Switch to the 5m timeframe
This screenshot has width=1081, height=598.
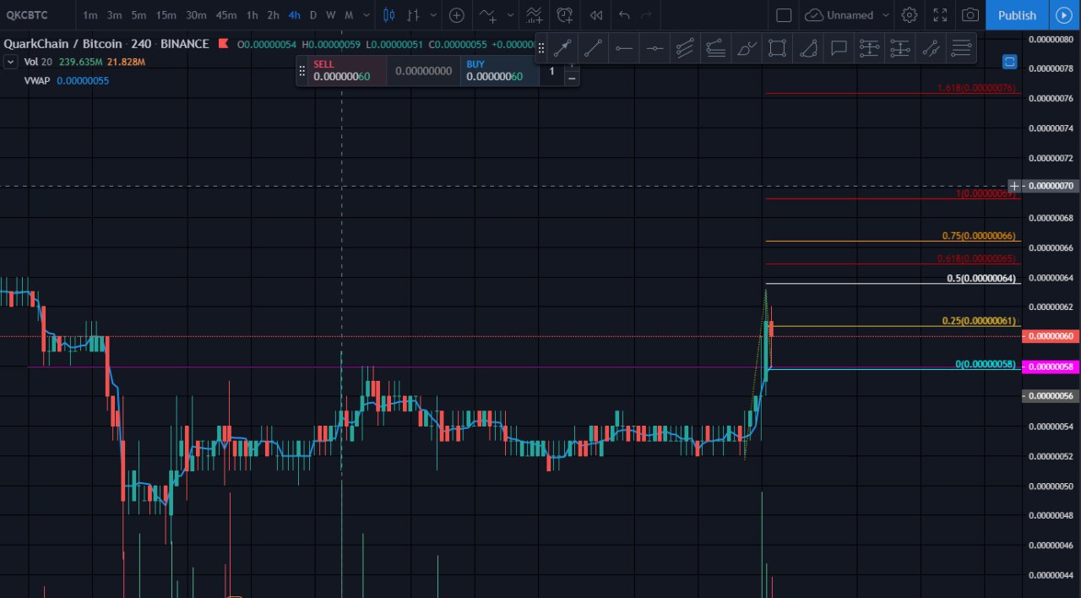coord(139,15)
